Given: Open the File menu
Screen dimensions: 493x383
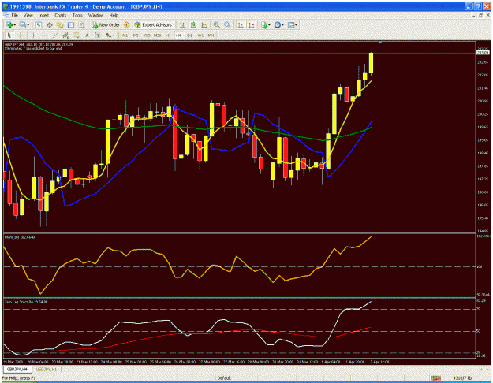Looking at the screenshot, I should pos(15,15).
